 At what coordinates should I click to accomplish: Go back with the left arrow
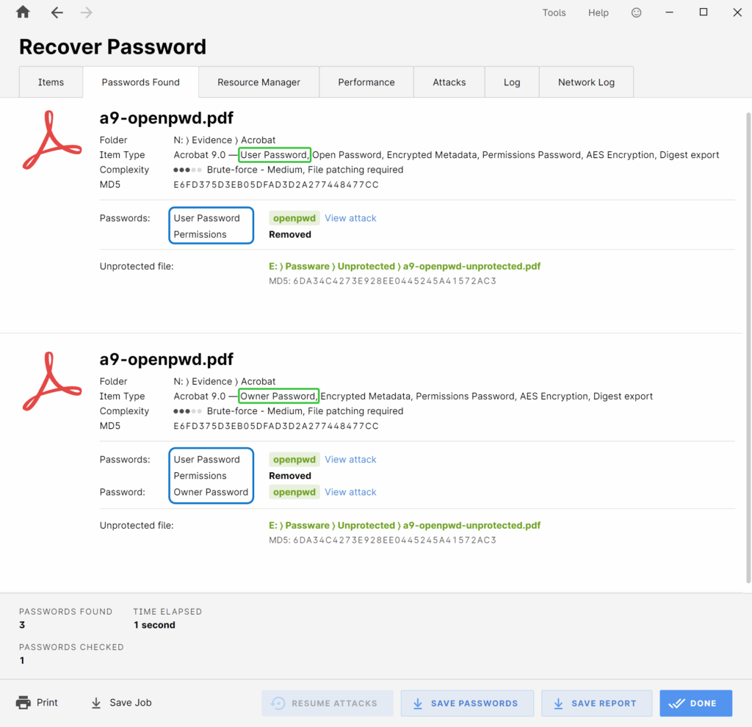point(57,12)
